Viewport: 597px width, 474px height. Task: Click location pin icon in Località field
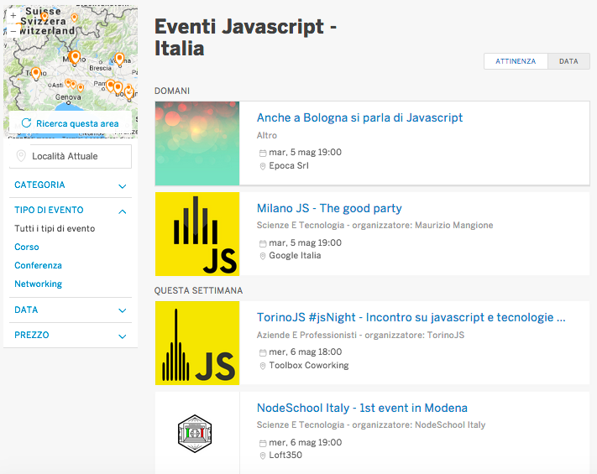pos(21,156)
